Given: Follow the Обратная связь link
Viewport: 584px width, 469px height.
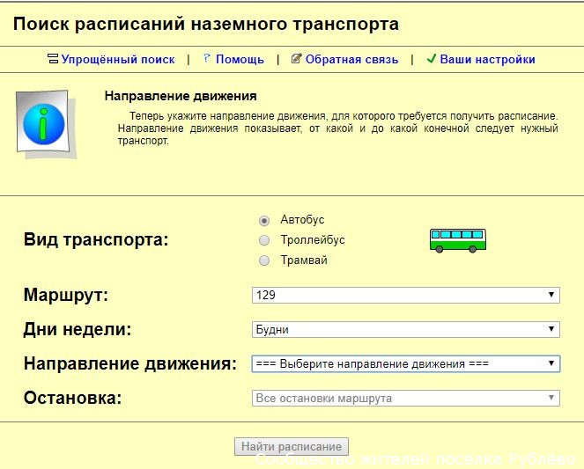Looking at the screenshot, I should (x=351, y=60).
